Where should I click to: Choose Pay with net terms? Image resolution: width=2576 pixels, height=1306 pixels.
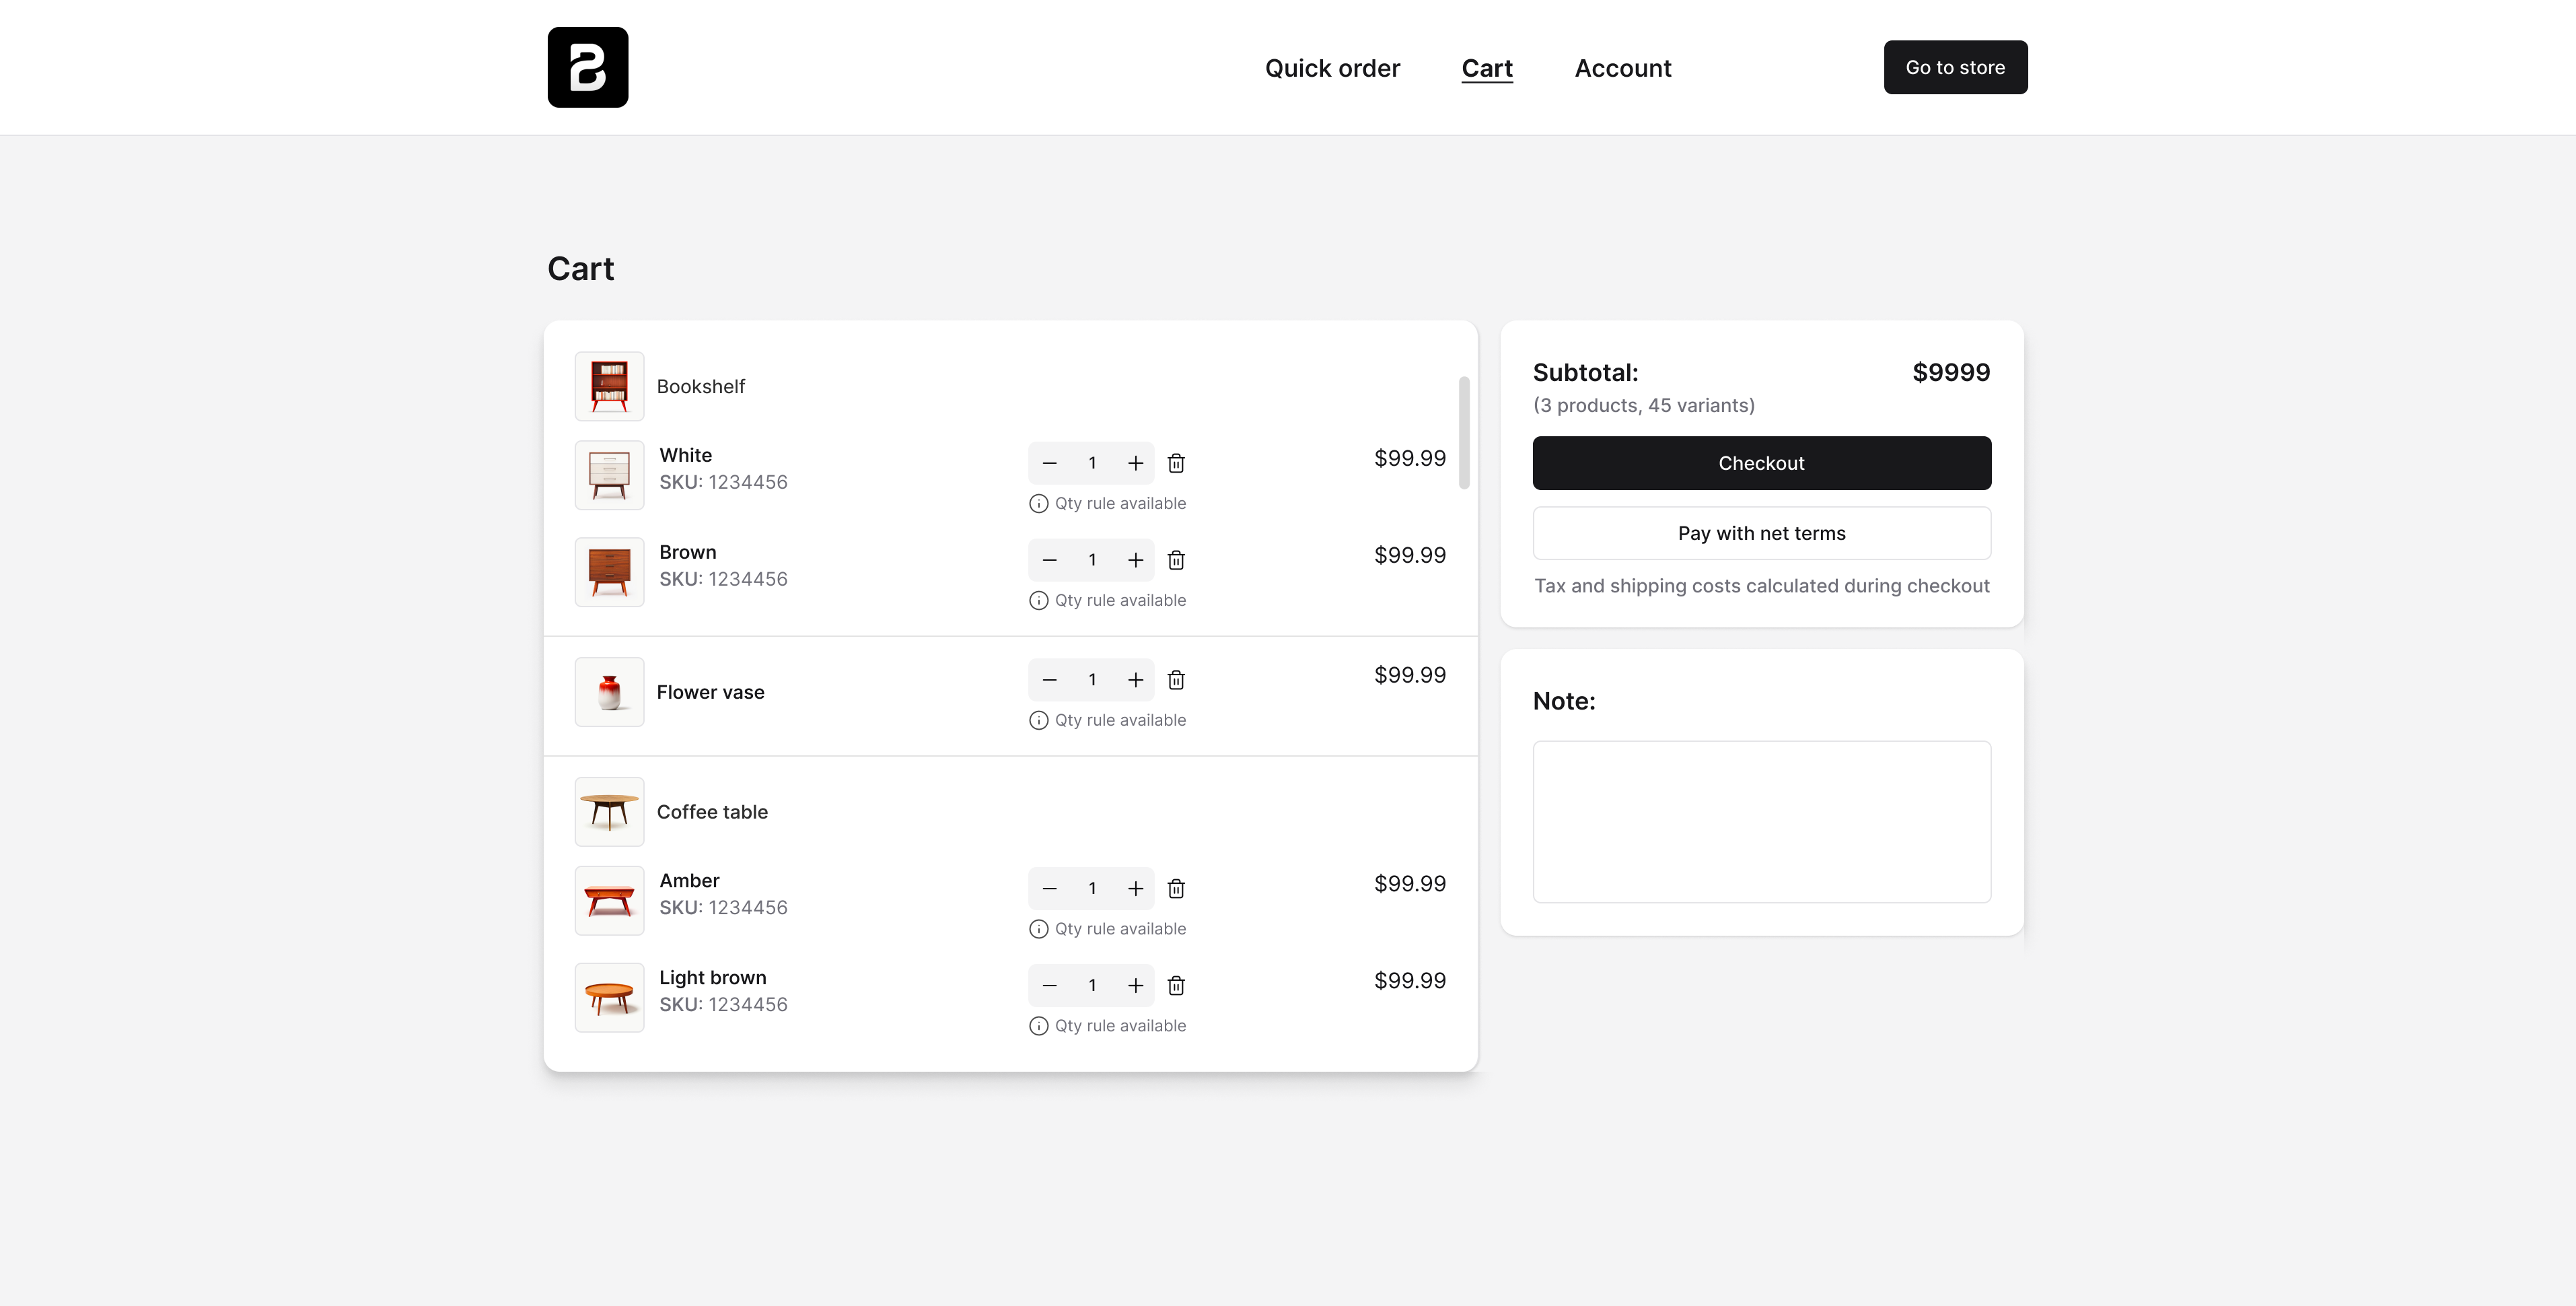coord(1761,533)
